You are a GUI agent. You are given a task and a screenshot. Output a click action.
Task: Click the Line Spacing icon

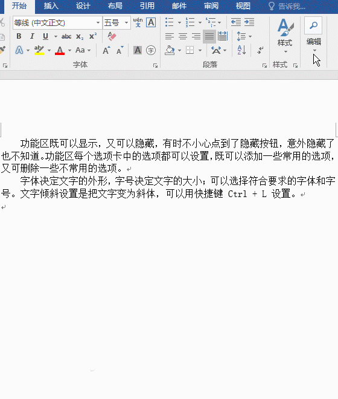coord(241,36)
